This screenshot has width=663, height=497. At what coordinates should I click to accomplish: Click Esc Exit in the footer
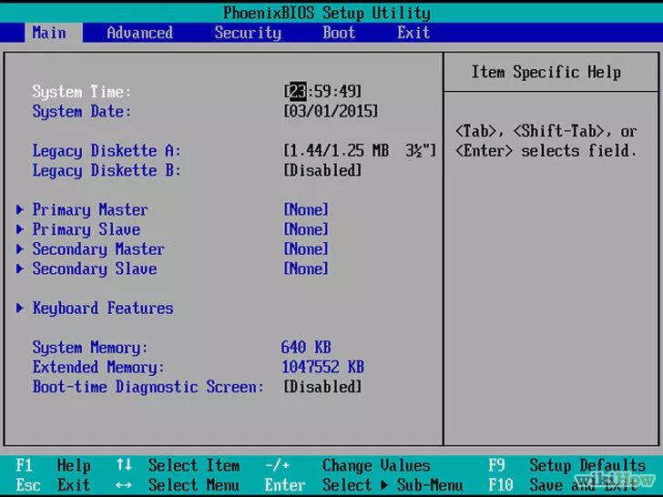[x=53, y=485]
